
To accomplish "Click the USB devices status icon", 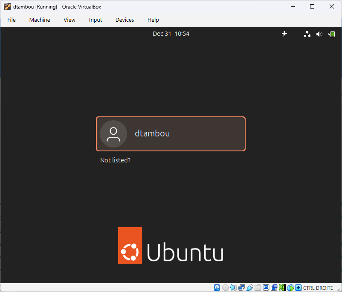I will click(x=250, y=288).
